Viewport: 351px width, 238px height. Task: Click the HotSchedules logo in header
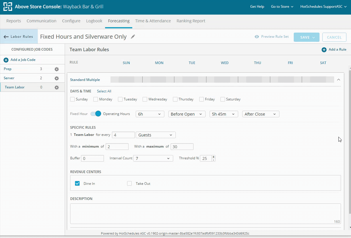[x=8, y=7]
